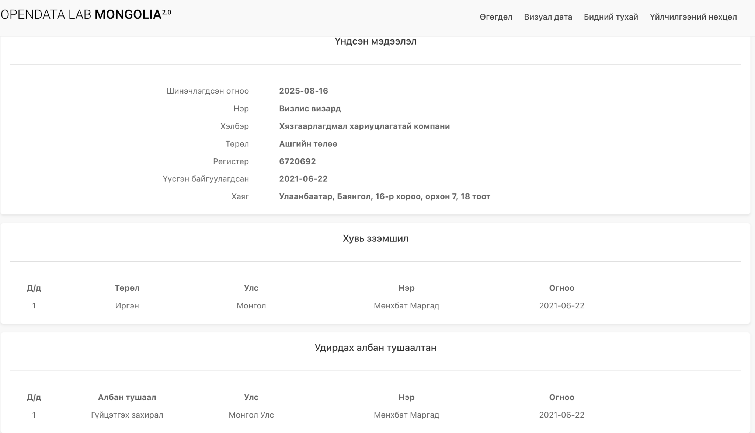Open the Өгөгдөл menu item
This screenshot has height=433, width=755.
point(495,17)
